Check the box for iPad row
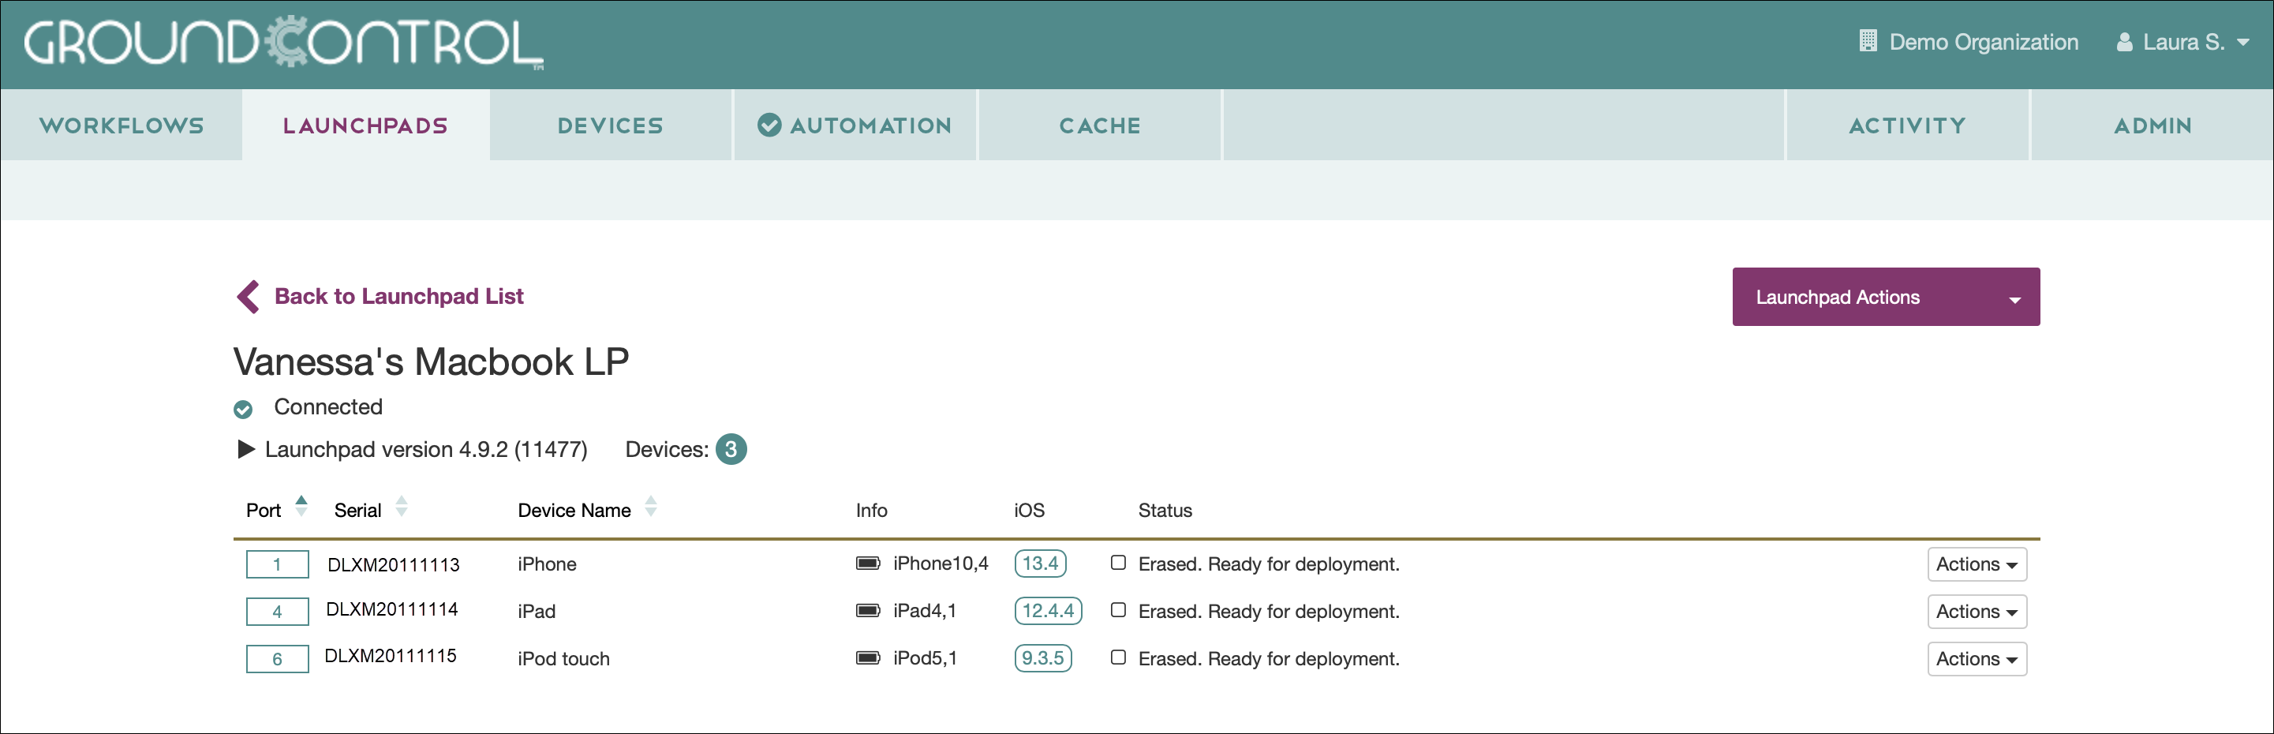This screenshot has height=734, width=2274. 1119,609
